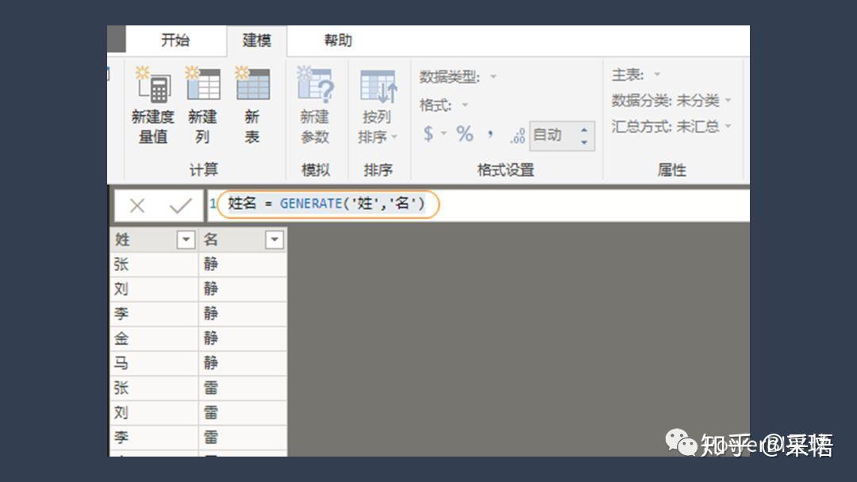This screenshot has height=482, width=857.
Task: Click the decimal places .00 icon
Action: [517, 136]
